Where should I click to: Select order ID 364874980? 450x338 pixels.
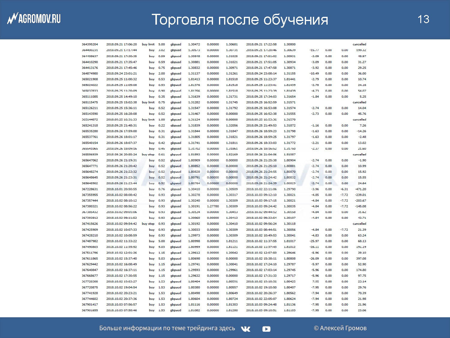[90, 73]
